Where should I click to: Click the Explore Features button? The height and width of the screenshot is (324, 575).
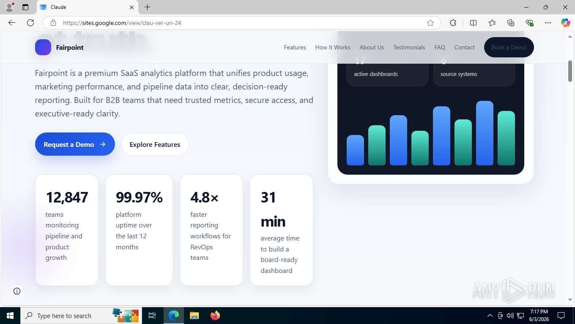tap(155, 144)
